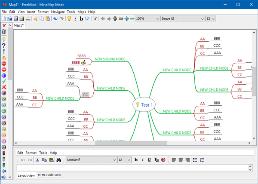
Task: Select the NEW SIBLING NODE label
Action: pyautogui.click(x=111, y=58)
